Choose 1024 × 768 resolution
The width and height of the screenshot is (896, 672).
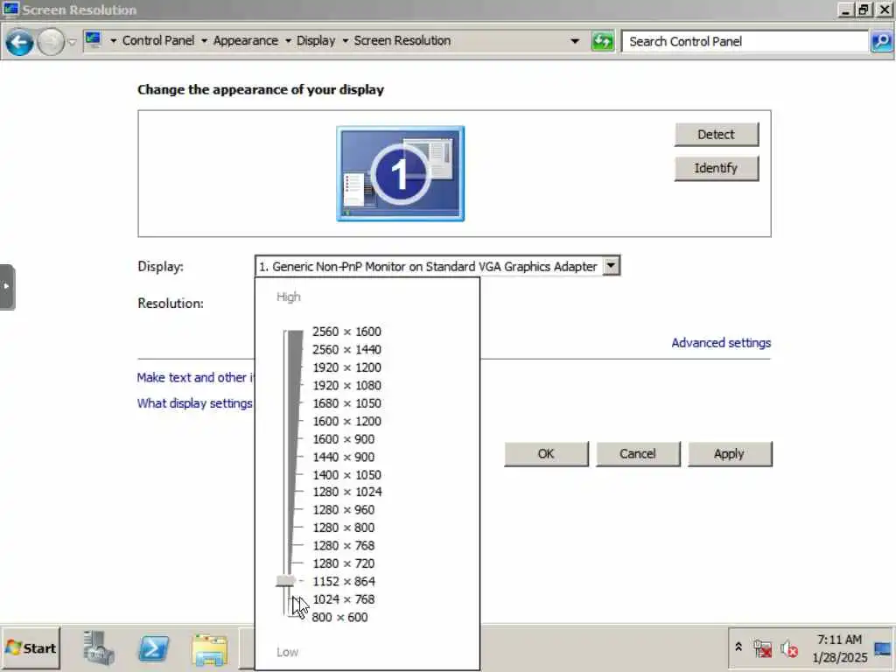(x=343, y=599)
